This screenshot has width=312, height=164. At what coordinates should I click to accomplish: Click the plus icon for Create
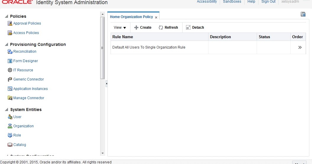click(136, 28)
